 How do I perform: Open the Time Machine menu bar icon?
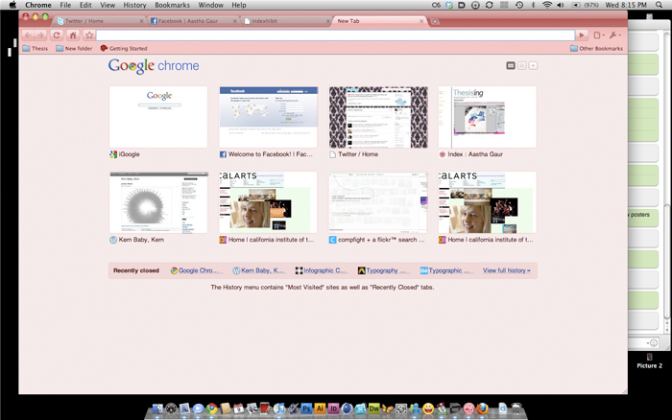pos(519,5)
